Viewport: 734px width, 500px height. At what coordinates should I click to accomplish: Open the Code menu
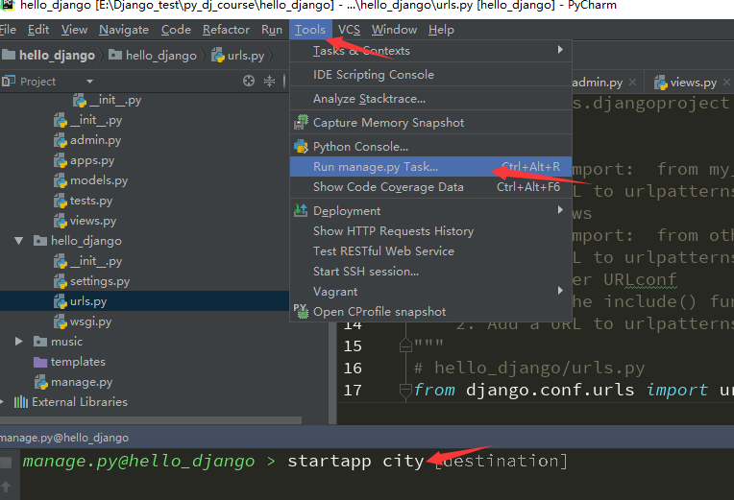tap(176, 30)
